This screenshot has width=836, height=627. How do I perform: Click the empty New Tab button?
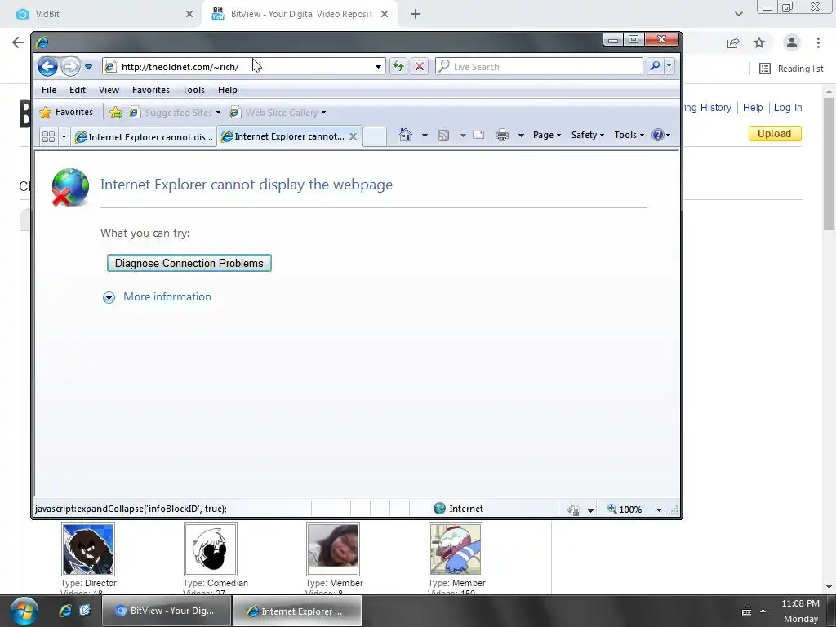coord(375,136)
